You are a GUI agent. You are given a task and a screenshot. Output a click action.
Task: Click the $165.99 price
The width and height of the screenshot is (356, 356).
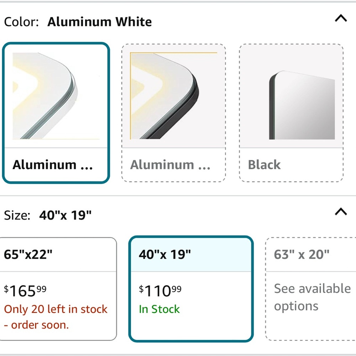click(25, 291)
